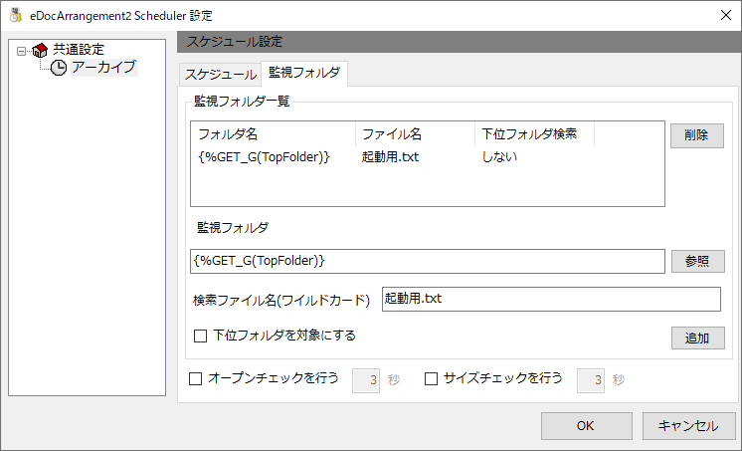Confirm settings with the OK button
Image resolution: width=742 pixels, height=451 pixels.
click(x=586, y=425)
